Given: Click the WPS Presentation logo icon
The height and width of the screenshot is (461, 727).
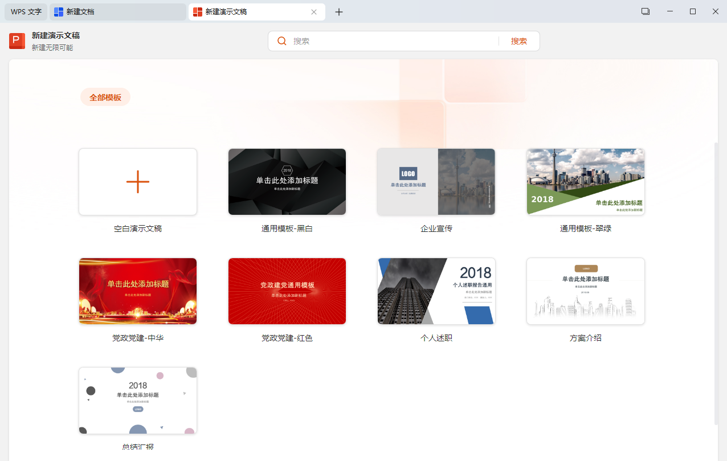Looking at the screenshot, I should pos(17,41).
